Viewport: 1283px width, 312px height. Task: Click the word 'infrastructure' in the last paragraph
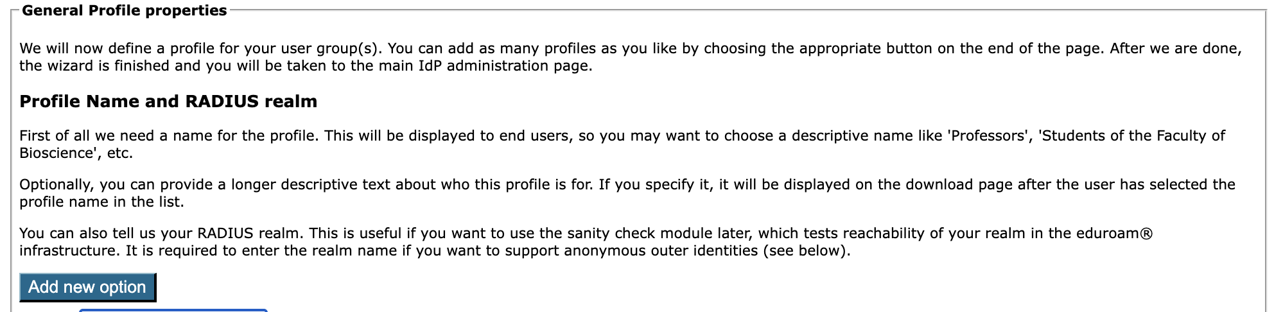point(68,251)
